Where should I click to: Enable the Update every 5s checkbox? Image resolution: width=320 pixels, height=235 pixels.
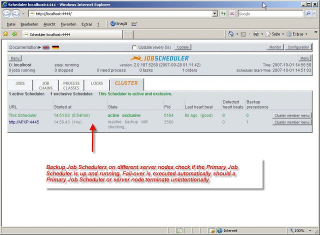(134, 47)
